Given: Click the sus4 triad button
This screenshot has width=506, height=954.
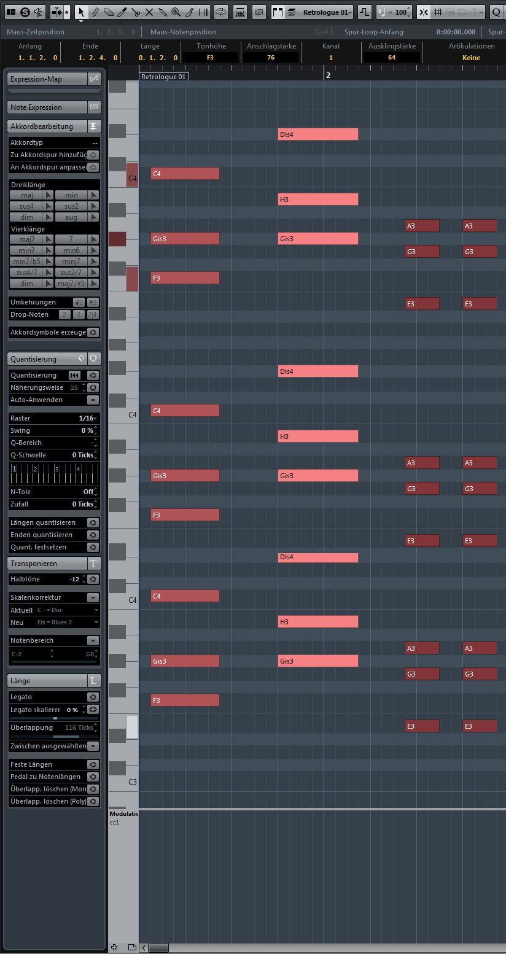Looking at the screenshot, I should click(26, 206).
